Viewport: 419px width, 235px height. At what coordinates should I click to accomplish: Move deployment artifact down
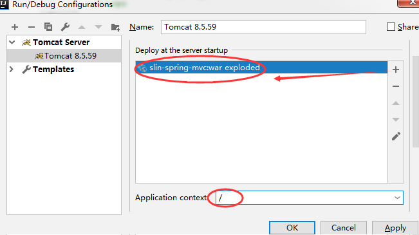(396, 120)
